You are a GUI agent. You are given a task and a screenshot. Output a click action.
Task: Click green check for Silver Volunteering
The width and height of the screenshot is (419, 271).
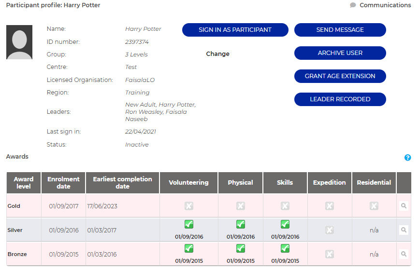[188, 224]
